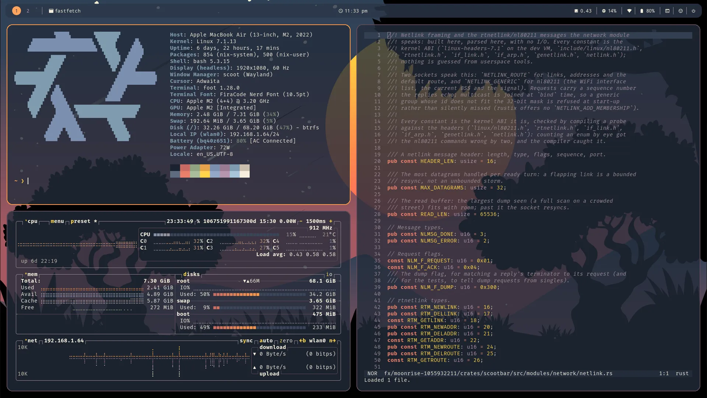Toggle net auto scaling in btop
This screenshot has width=707, height=398.
[x=266, y=341]
